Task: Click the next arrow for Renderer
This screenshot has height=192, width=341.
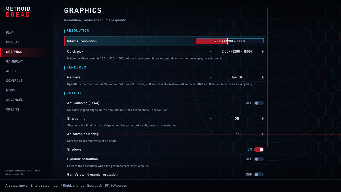Action: 263,77
